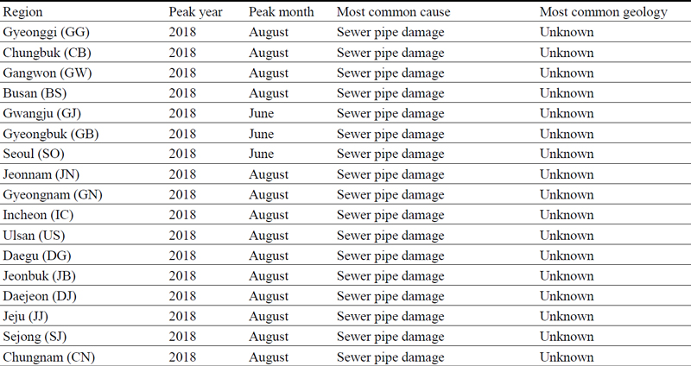
Task: Click the Peak month column header
Action: [x=281, y=12]
